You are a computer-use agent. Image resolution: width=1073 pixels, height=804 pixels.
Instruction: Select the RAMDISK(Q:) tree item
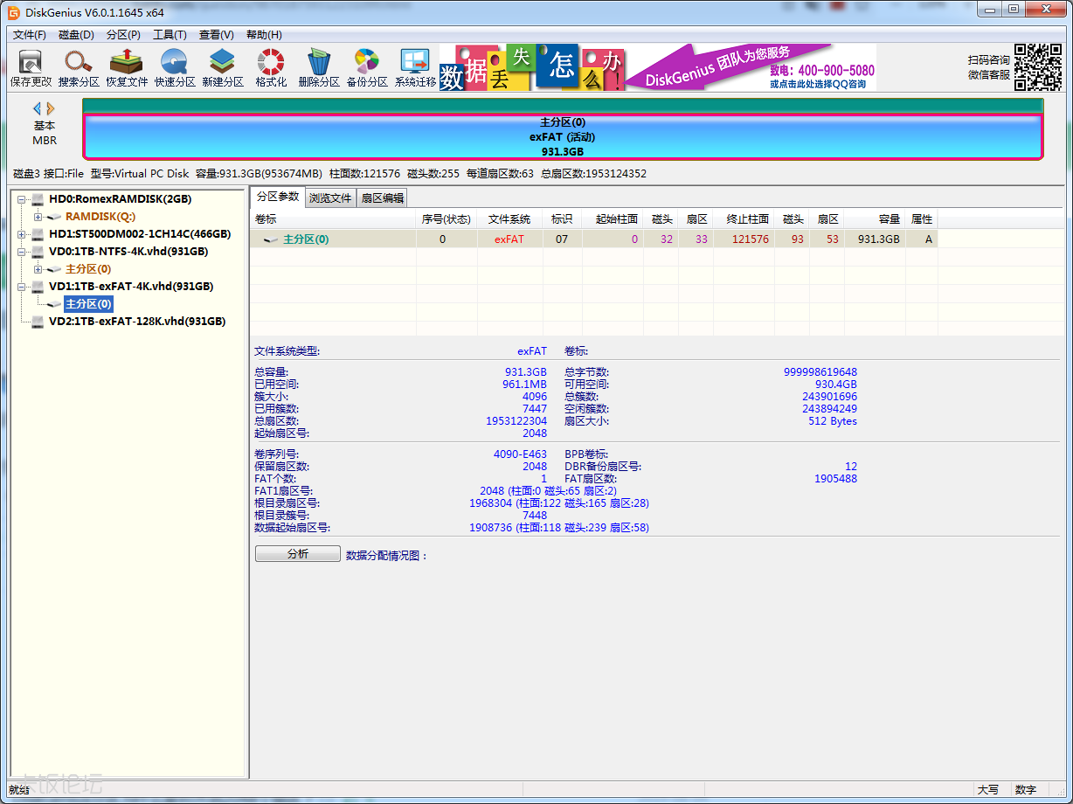(99, 216)
